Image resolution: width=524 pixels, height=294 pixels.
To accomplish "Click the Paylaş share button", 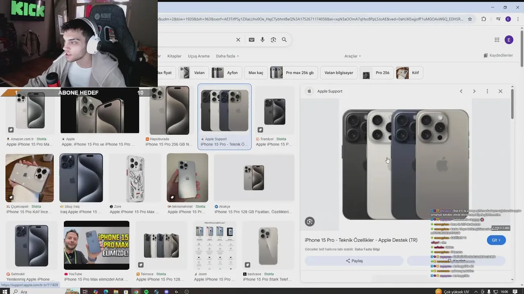I will (354, 261).
